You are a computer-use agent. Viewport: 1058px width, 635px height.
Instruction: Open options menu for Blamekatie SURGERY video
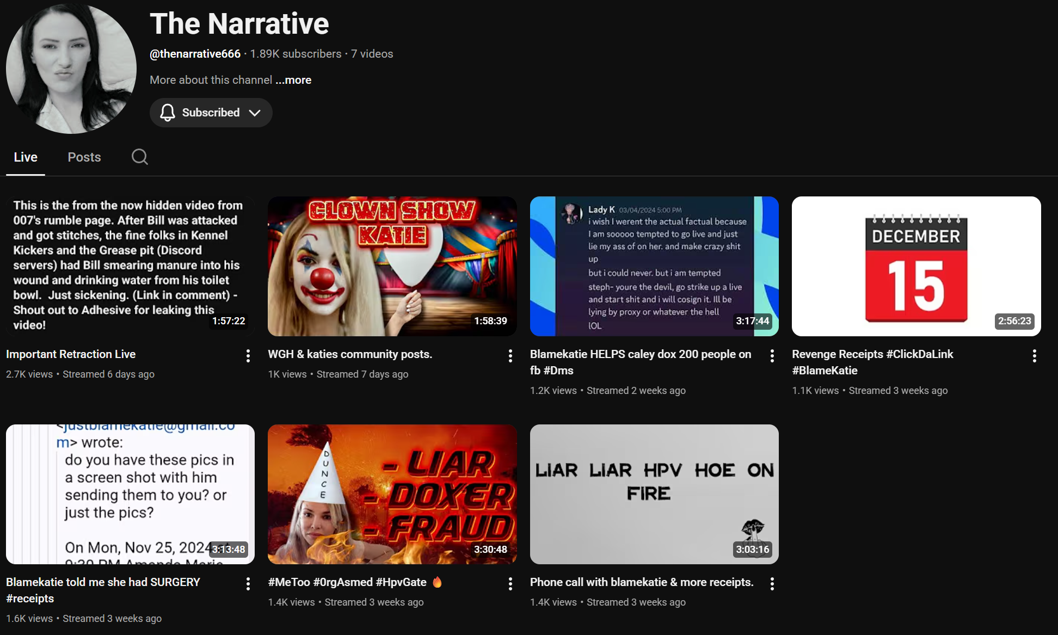coord(248,584)
